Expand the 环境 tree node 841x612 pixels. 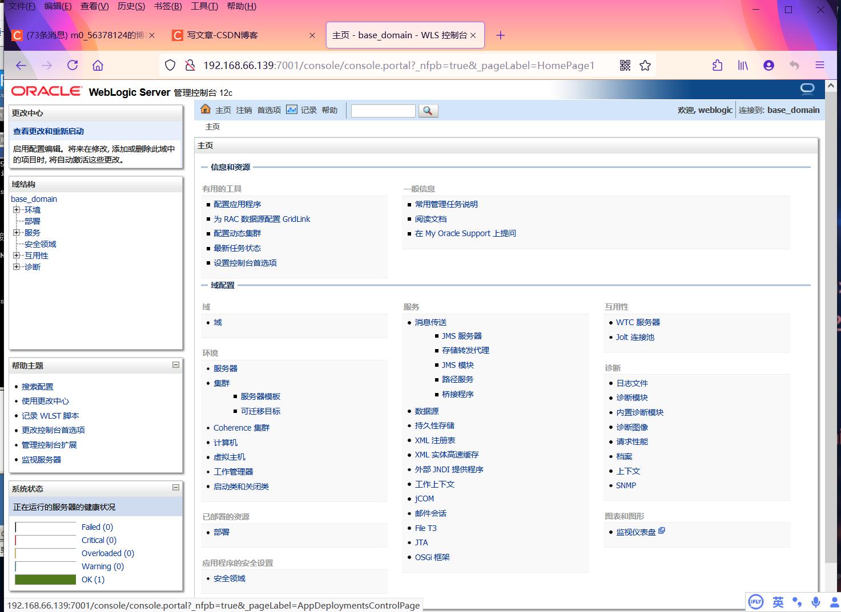[17, 210]
